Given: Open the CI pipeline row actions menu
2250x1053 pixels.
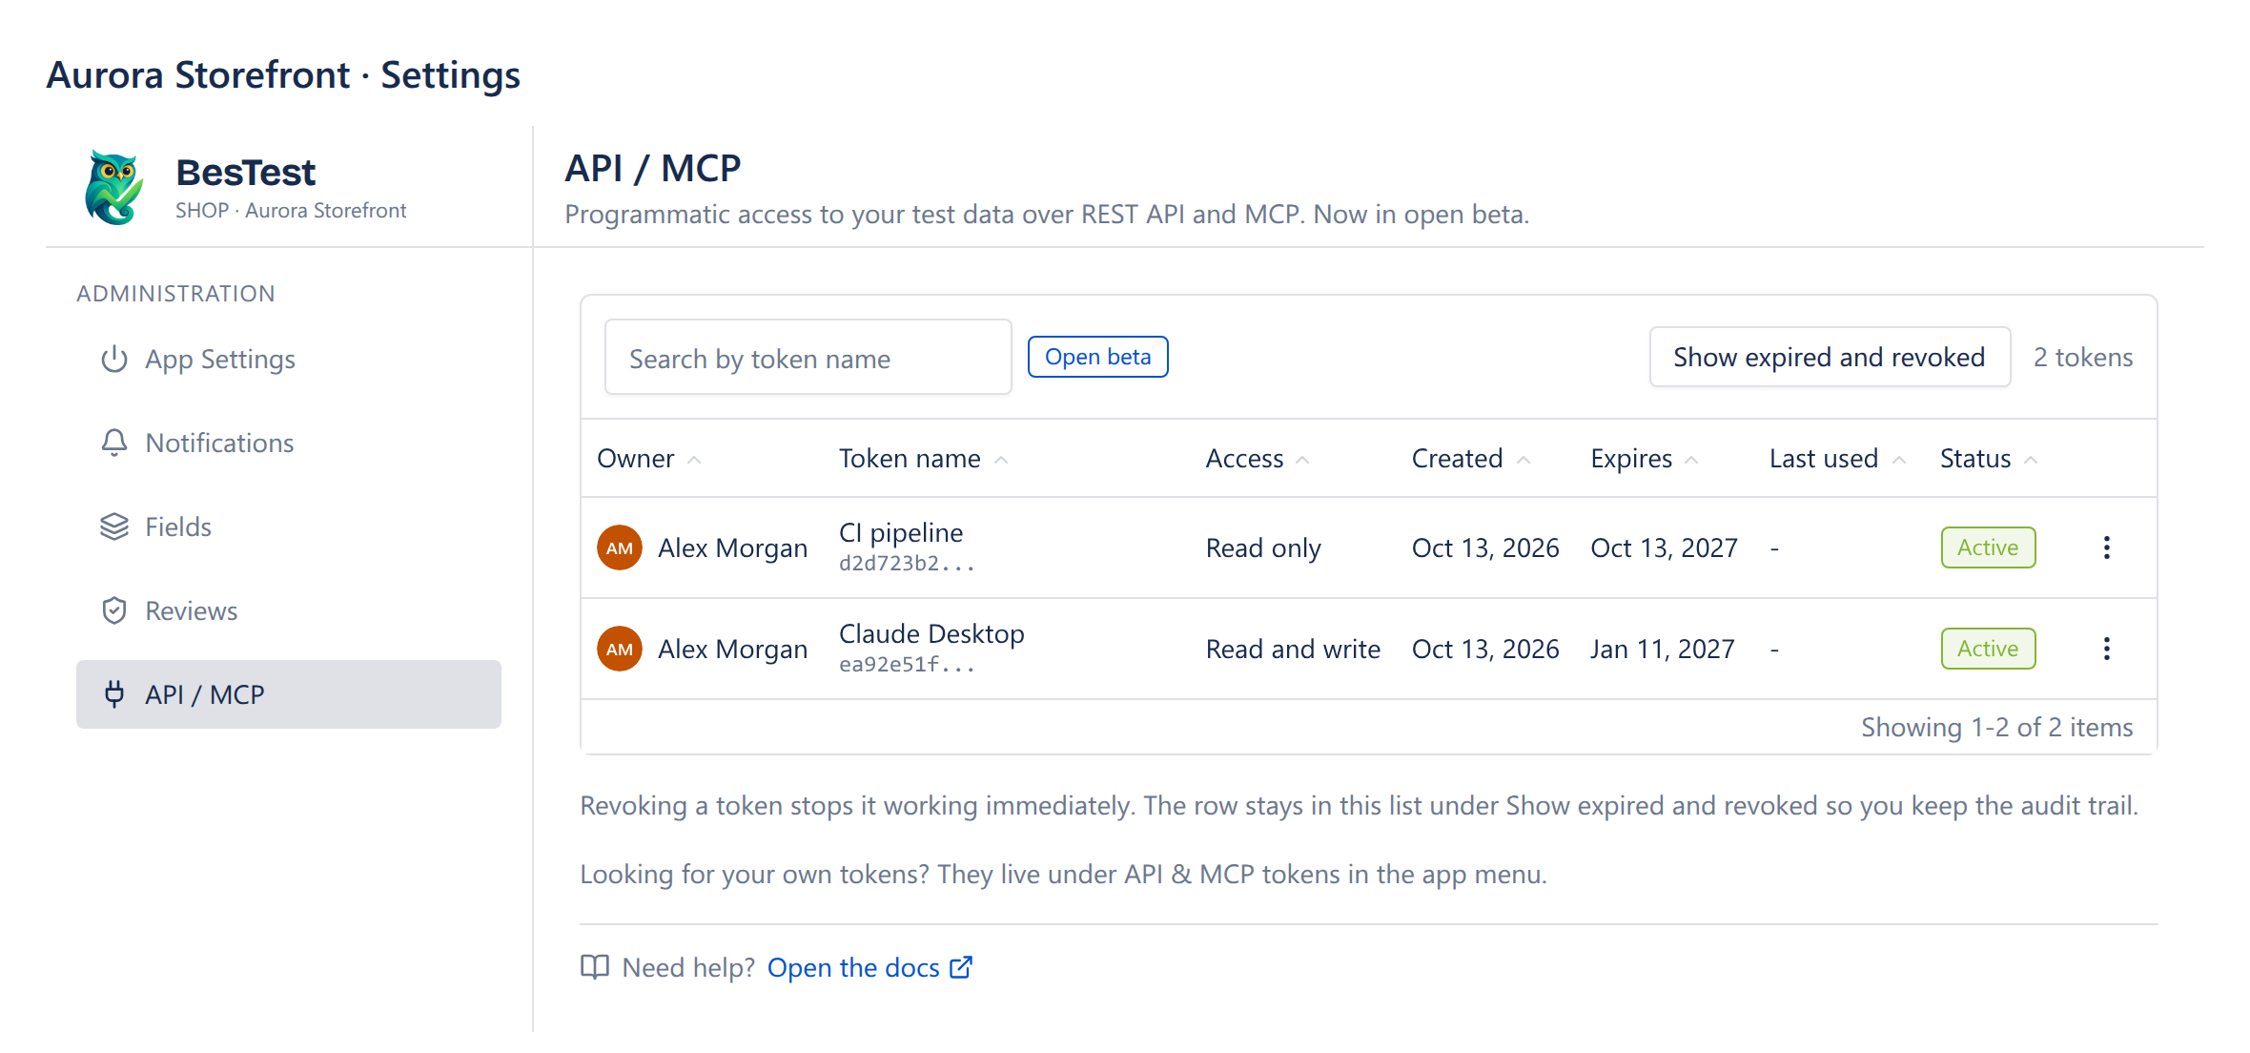Looking at the screenshot, I should (x=2107, y=547).
